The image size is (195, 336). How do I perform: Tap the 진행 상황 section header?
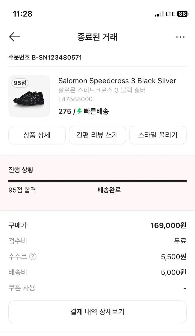tap(21, 170)
